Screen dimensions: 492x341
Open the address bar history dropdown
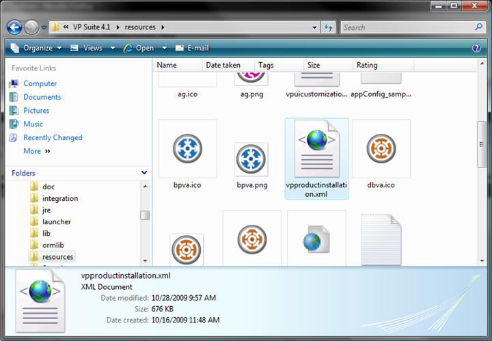(x=314, y=27)
